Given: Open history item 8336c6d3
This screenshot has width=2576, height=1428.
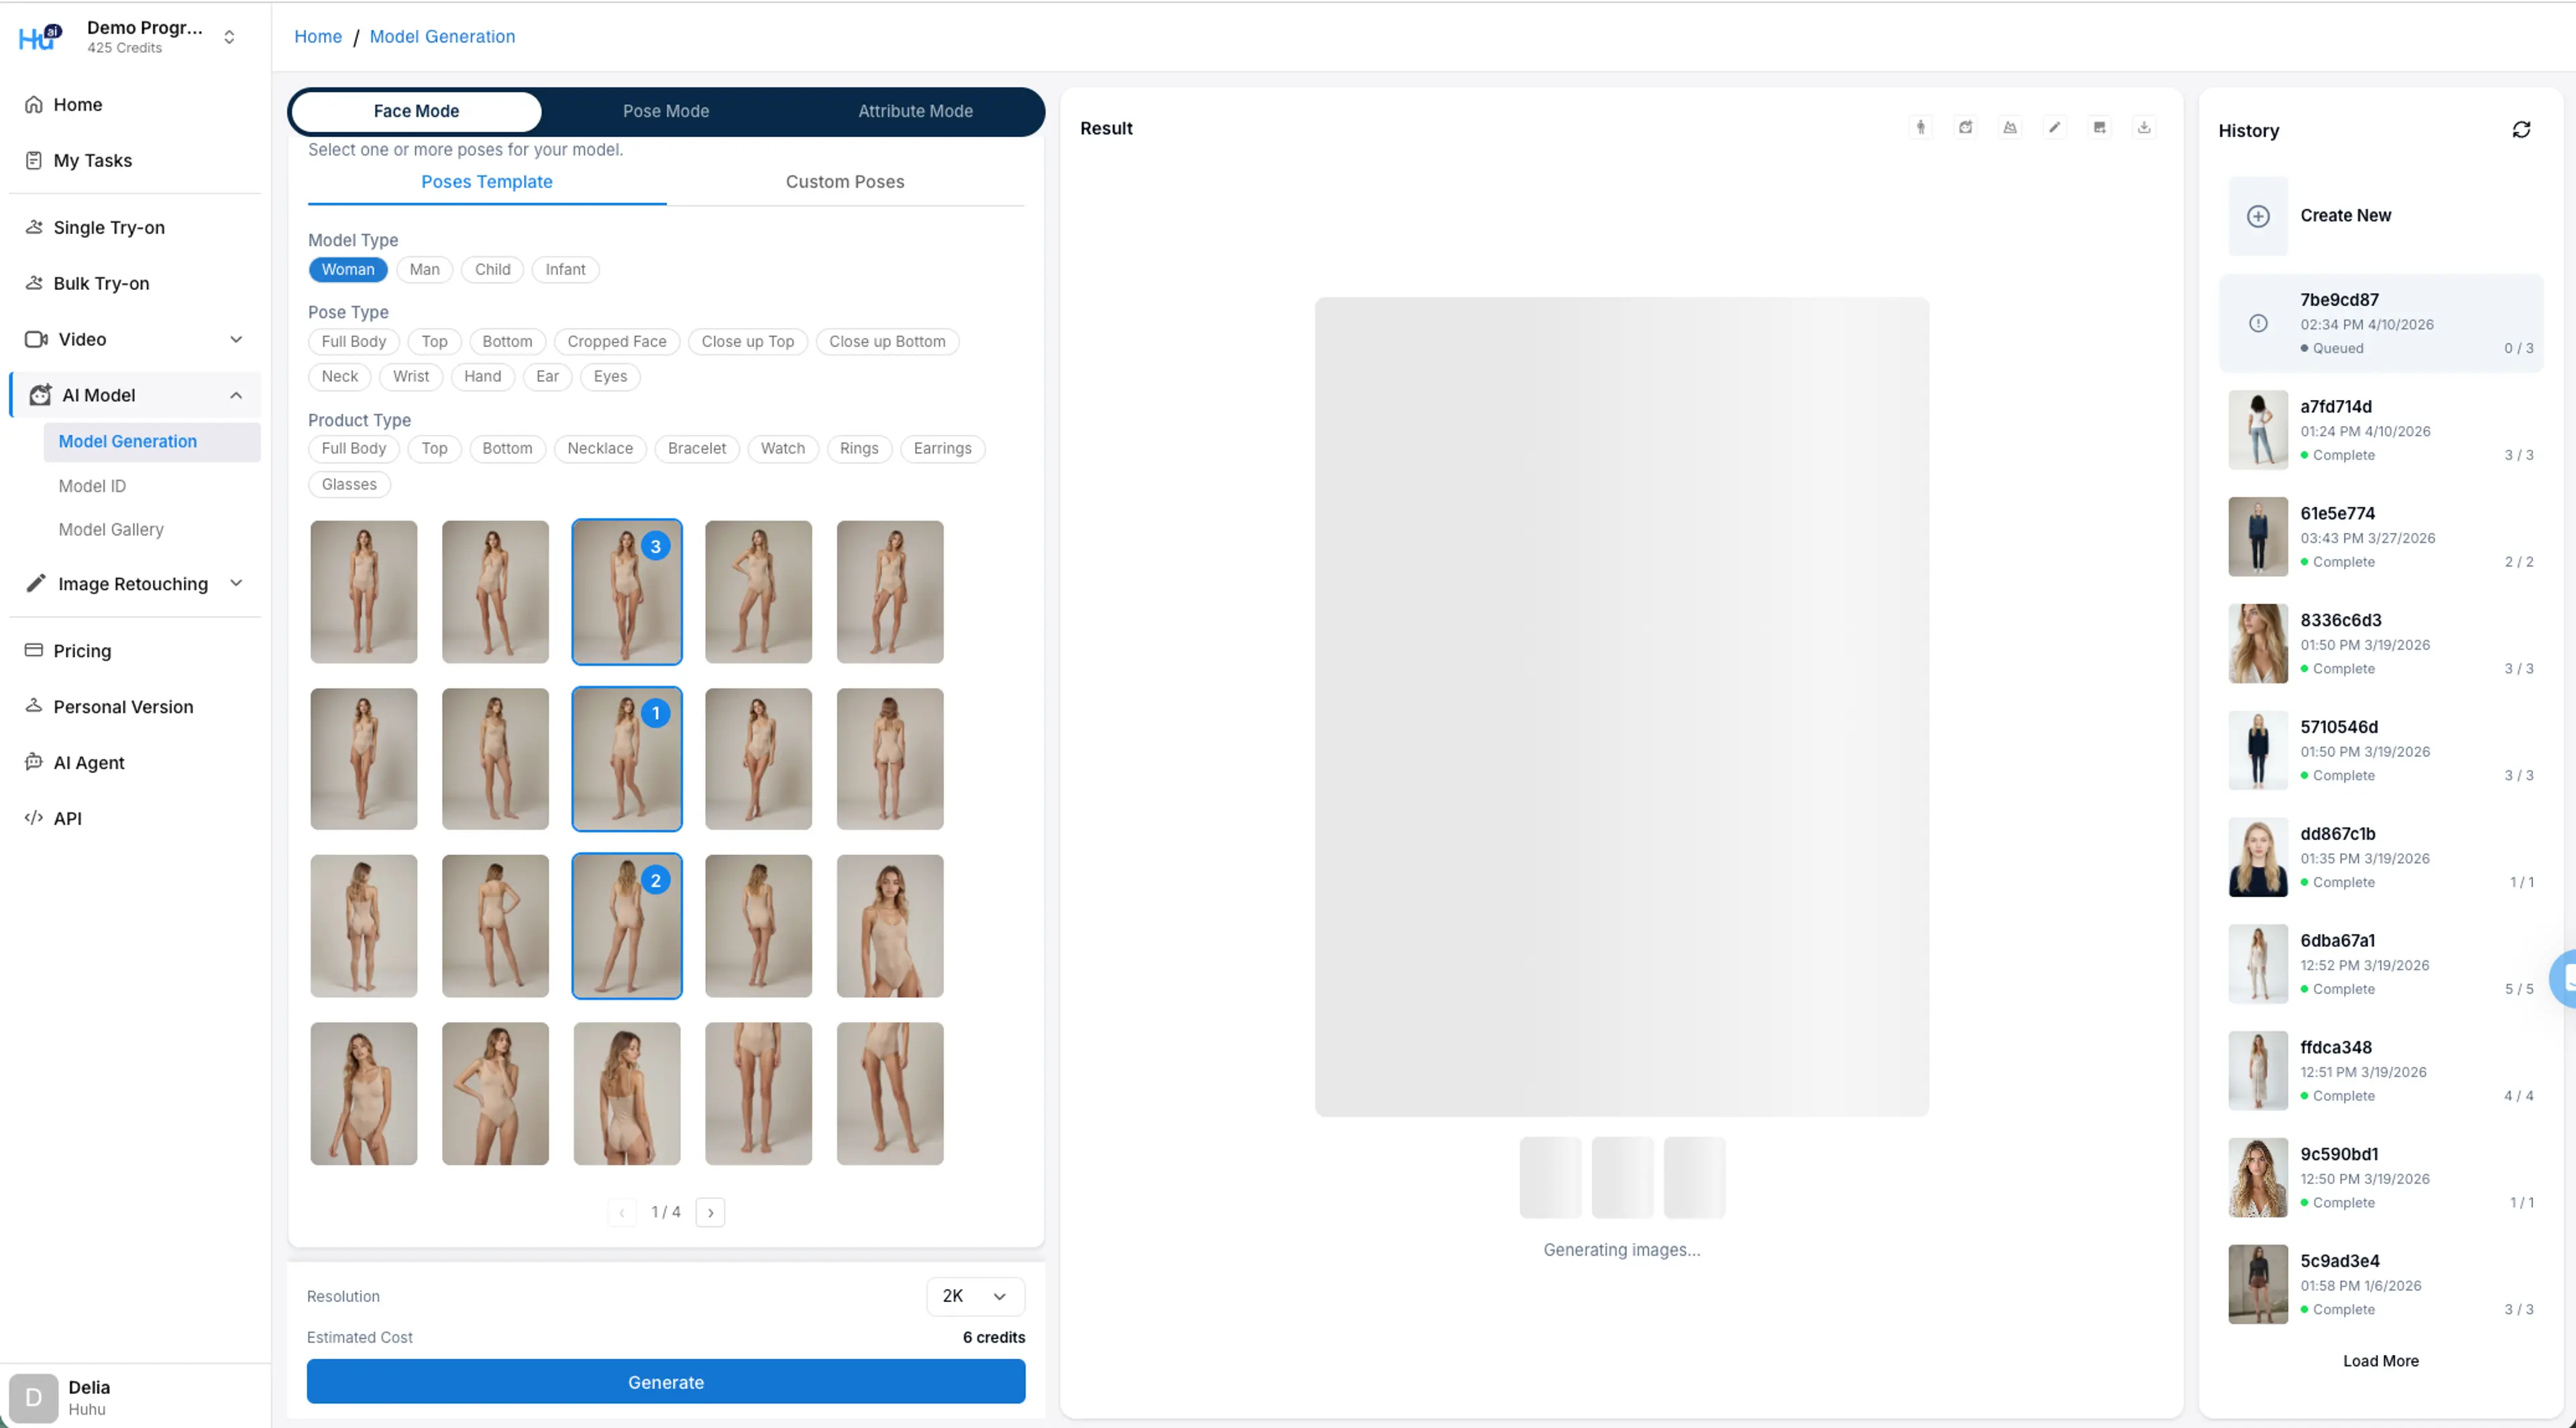Looking at the screenshot, I should pyautogui.click(x=2380, y=644).
